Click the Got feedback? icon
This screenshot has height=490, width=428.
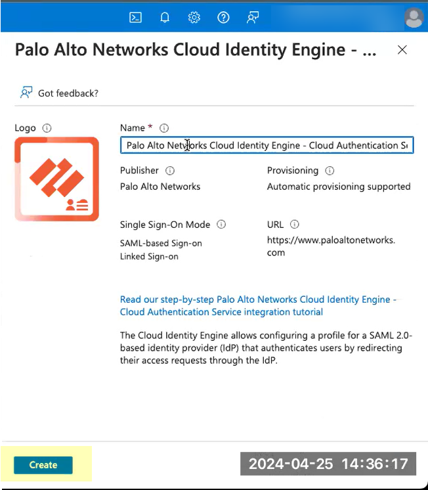[26, 93]
